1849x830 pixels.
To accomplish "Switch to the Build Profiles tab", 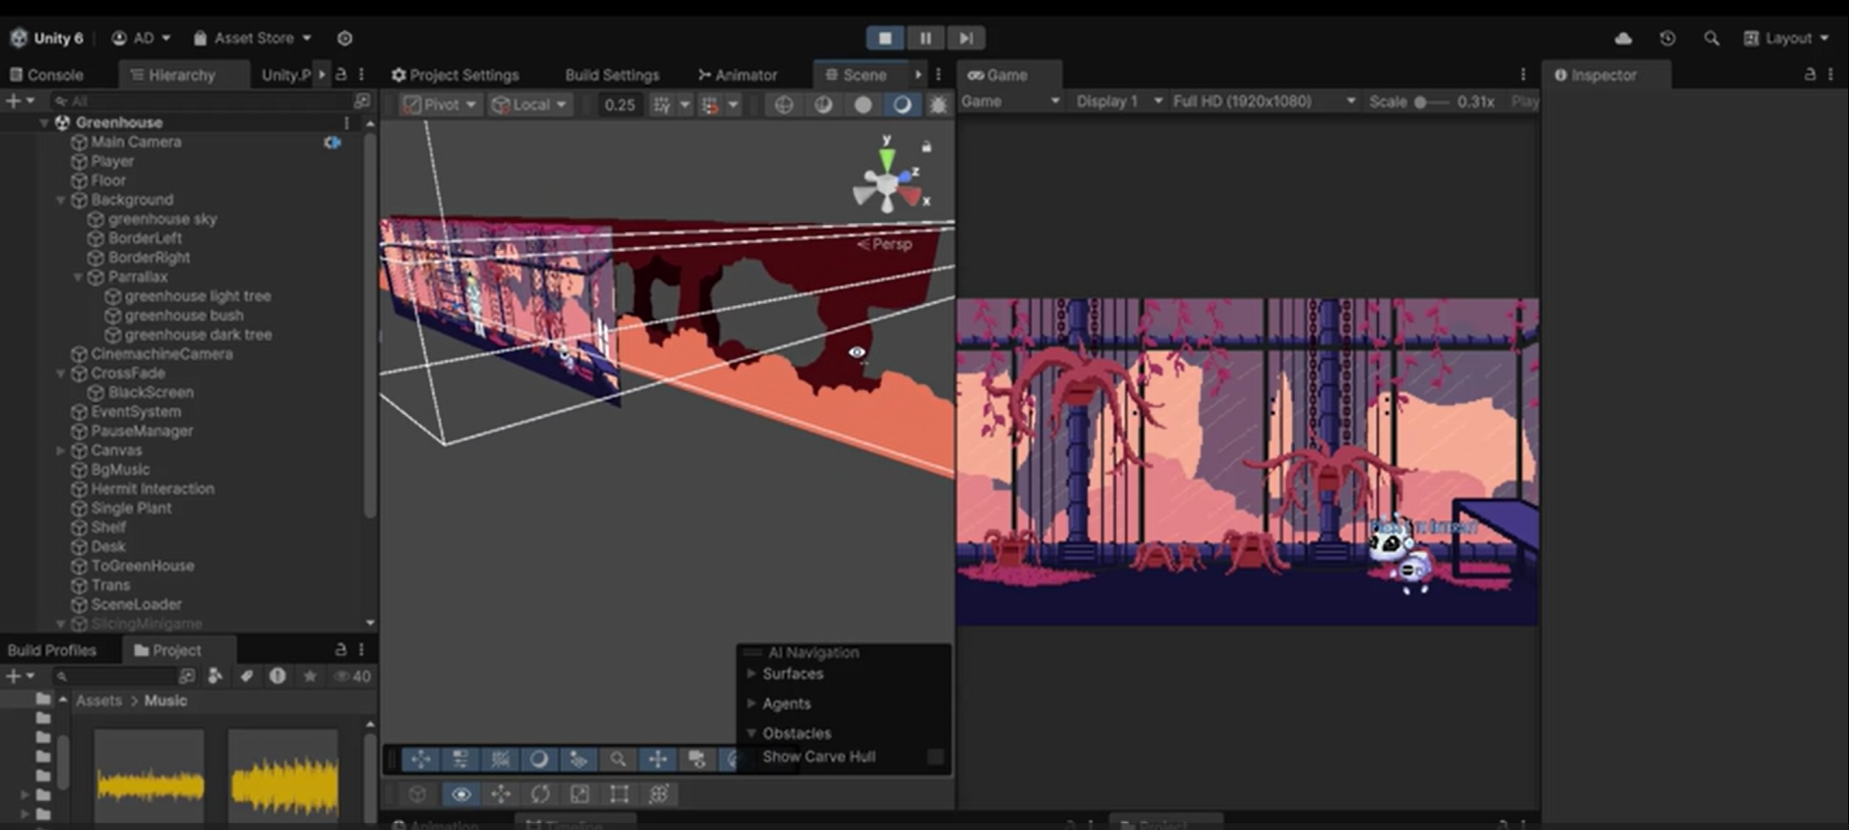I will tap(52, 650).
